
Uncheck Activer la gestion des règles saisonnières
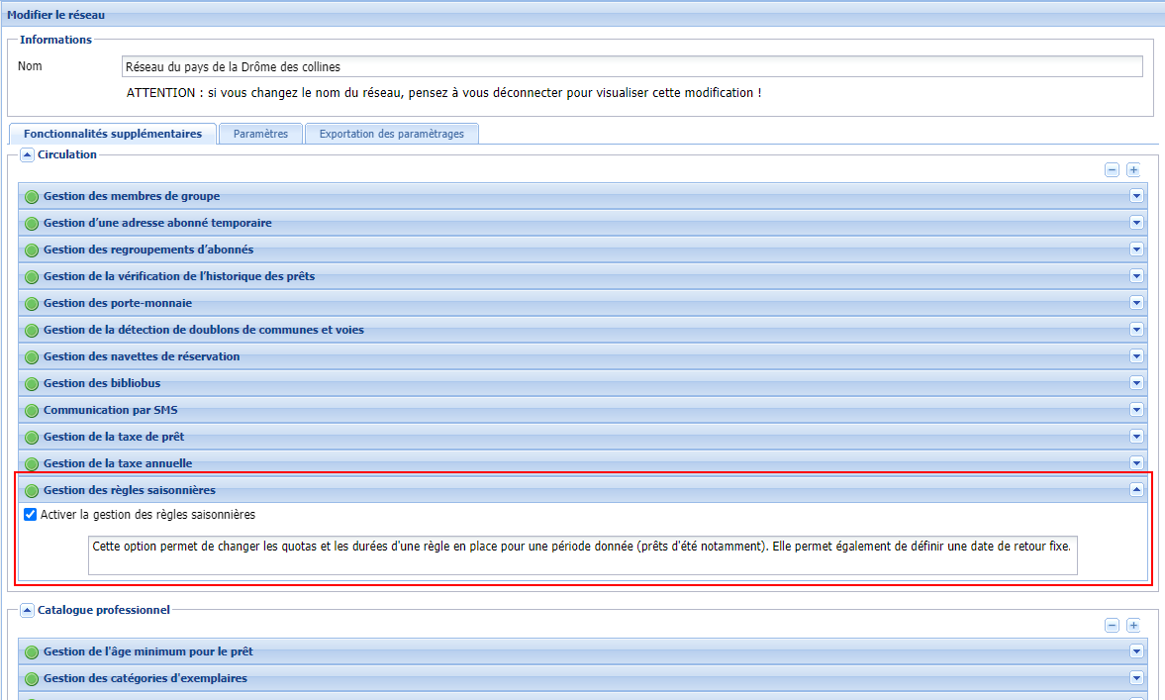click(x=30, y=515)
